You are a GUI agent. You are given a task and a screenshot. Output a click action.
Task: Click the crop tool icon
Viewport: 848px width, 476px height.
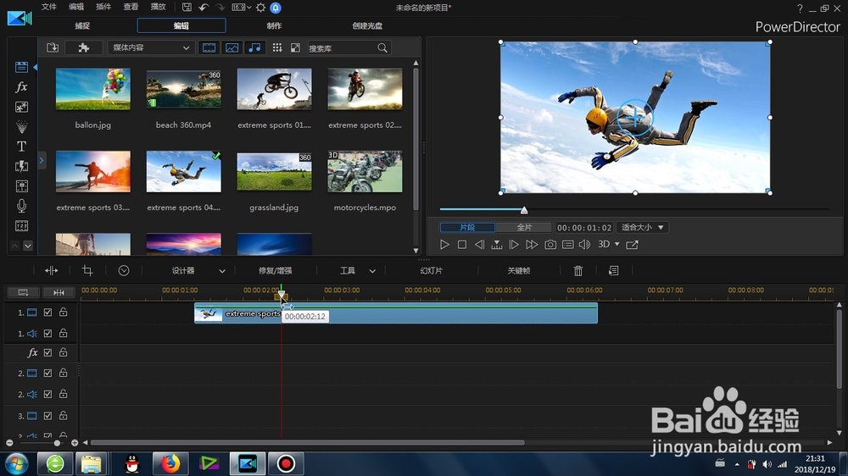(87, 271)
